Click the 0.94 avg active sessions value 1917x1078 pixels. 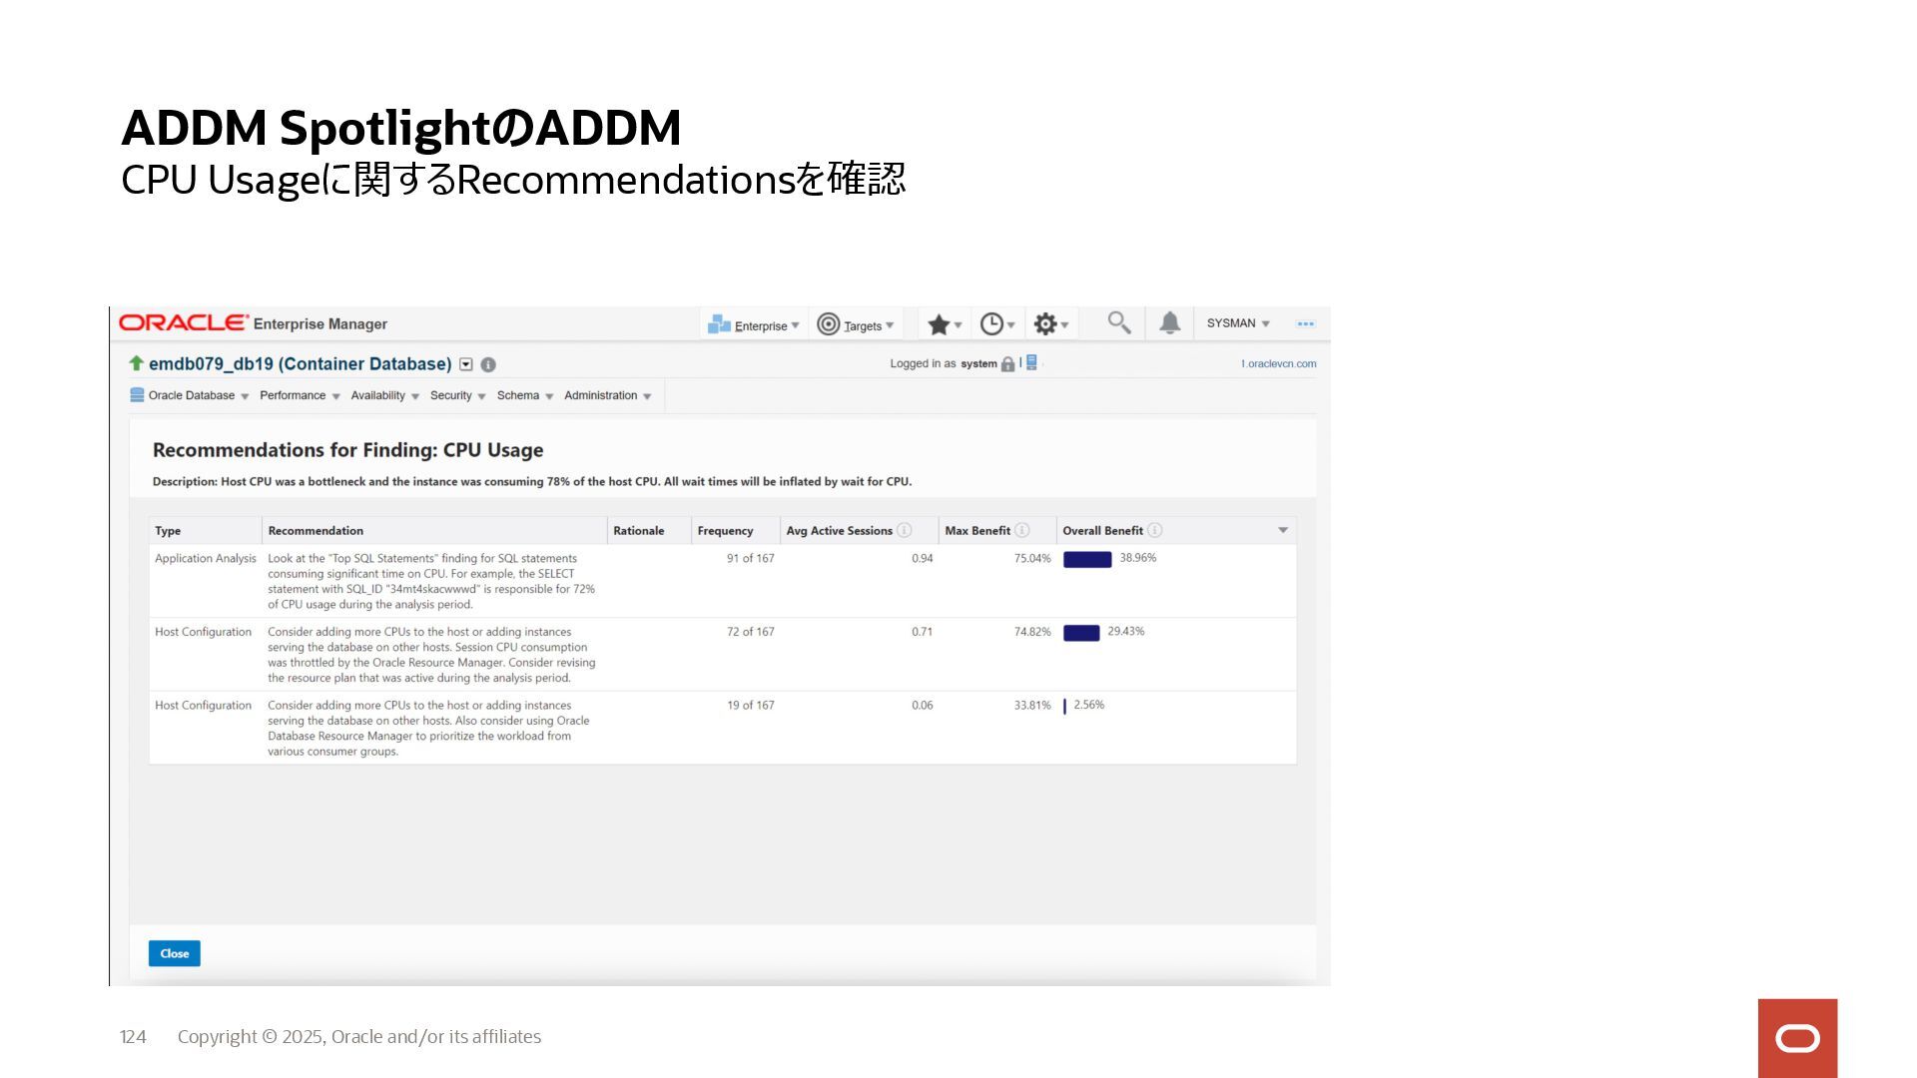922,558
